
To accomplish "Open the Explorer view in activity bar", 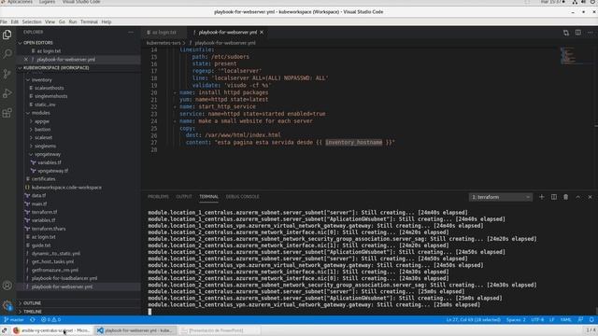I will (x=7, y=35).
